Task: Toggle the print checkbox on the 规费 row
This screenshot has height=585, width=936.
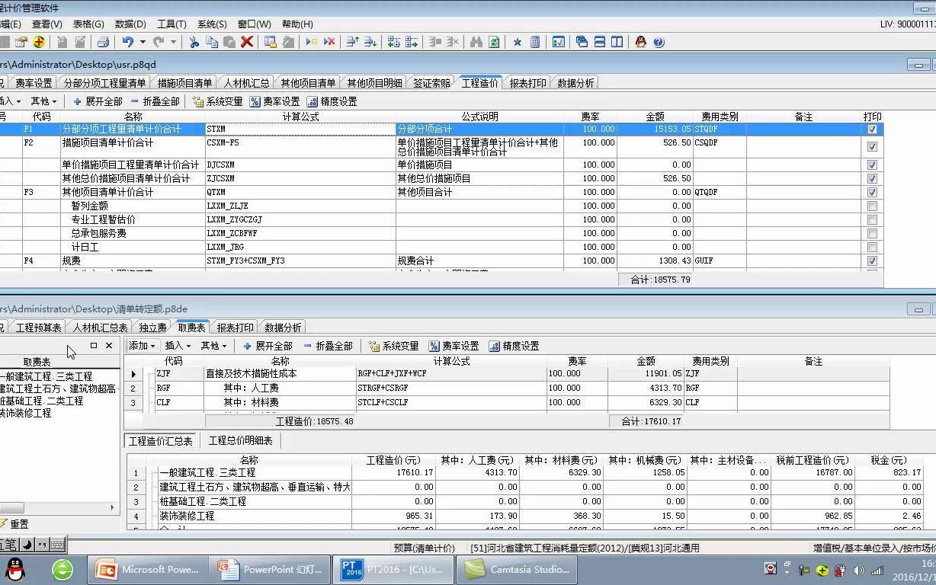Action: coord(872,261)
